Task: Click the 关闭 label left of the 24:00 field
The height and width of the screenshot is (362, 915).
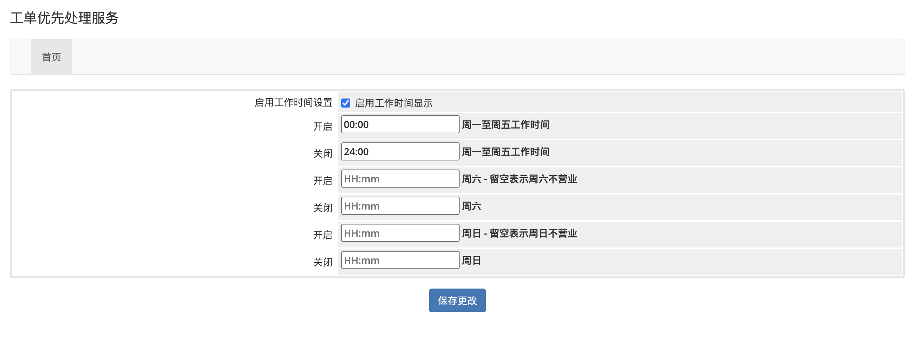Action: coord(322,154)
